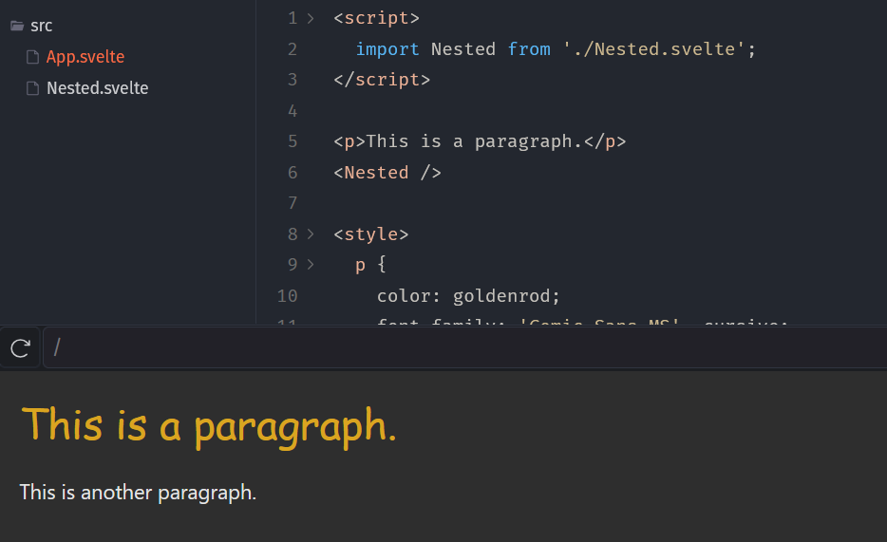Collapse the script block at line 1
The height and width of the screenshot is (542, 887).
(x=311, y=18)
